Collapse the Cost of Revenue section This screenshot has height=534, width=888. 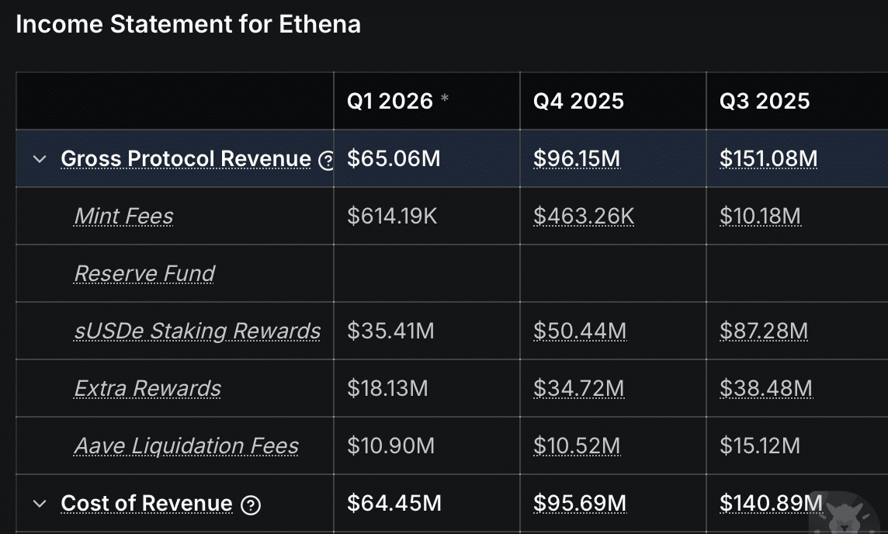coord(41,504)
